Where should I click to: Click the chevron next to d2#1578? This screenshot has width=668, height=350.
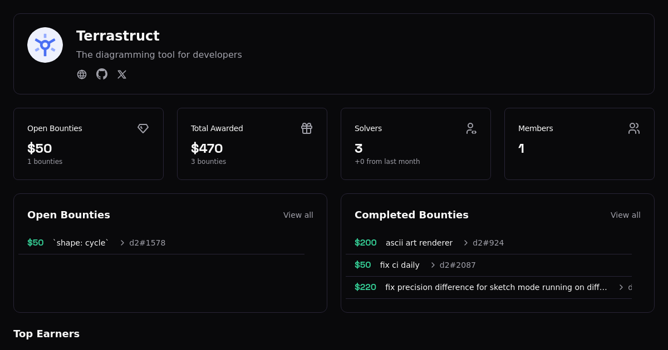(x=122, y=243)
